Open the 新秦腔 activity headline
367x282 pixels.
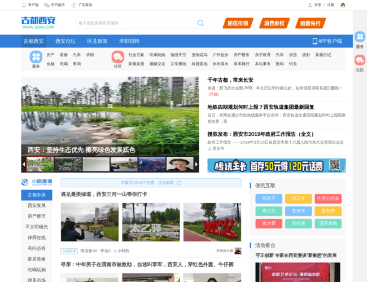(296, 255)
